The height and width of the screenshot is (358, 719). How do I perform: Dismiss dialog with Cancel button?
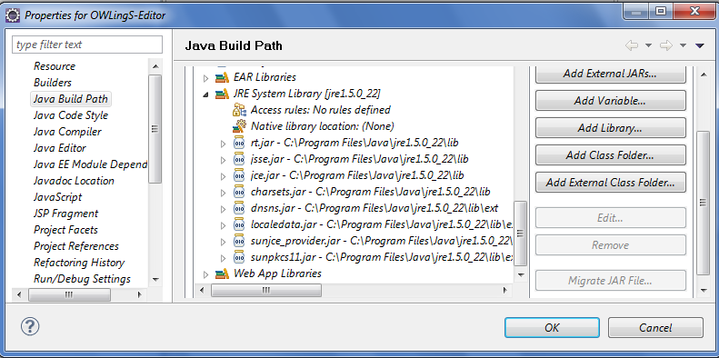click(x=655, y=328)
